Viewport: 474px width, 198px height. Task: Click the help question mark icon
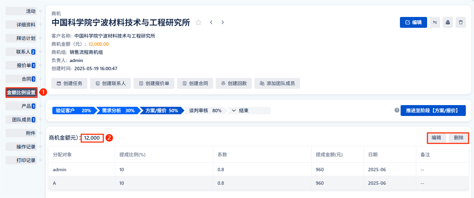pos(397,110)
